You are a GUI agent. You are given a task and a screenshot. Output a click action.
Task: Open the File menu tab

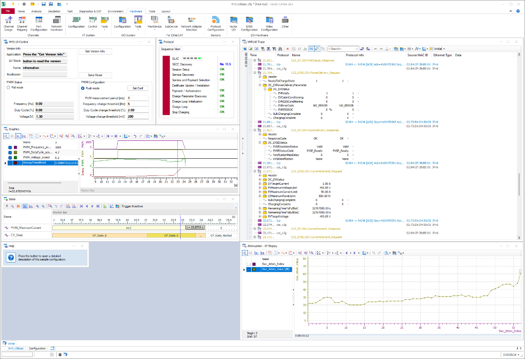8,11
